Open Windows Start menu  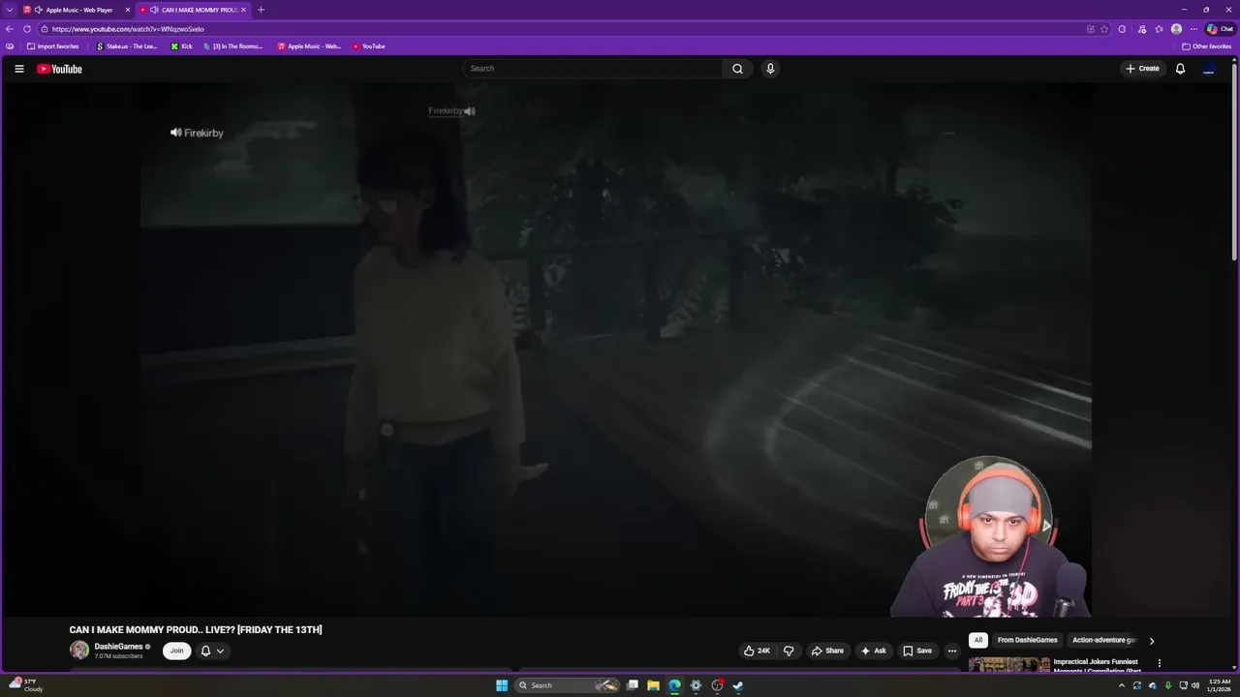point(502,685)
